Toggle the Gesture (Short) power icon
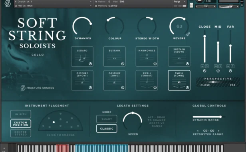This screenshot has width=246, height=152. click(x=90, y=88)
